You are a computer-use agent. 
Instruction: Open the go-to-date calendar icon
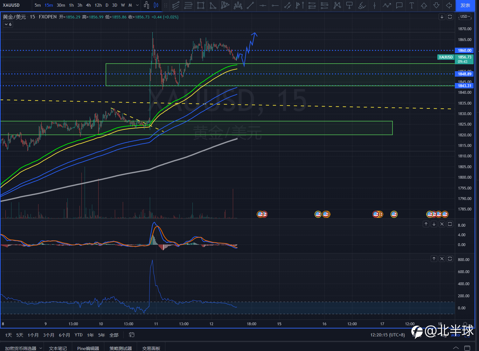point(131,335)
